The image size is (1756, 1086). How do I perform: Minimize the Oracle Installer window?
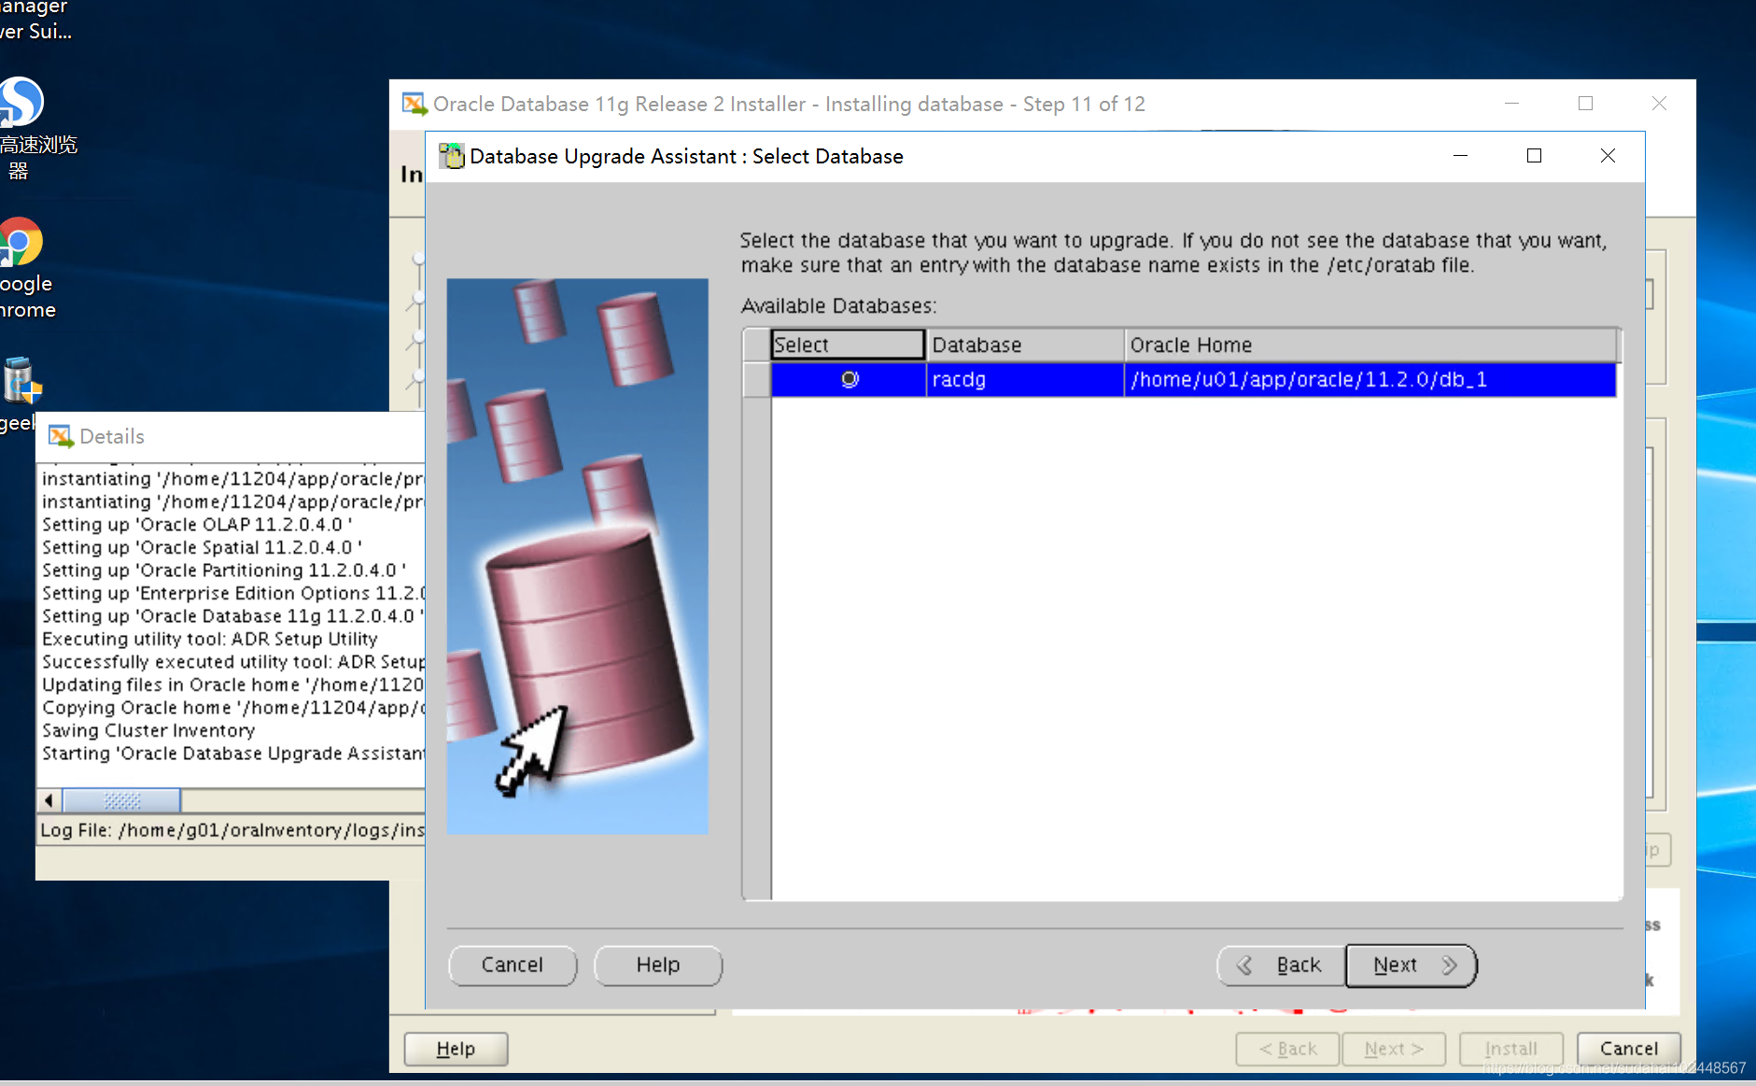[1512, 104]
